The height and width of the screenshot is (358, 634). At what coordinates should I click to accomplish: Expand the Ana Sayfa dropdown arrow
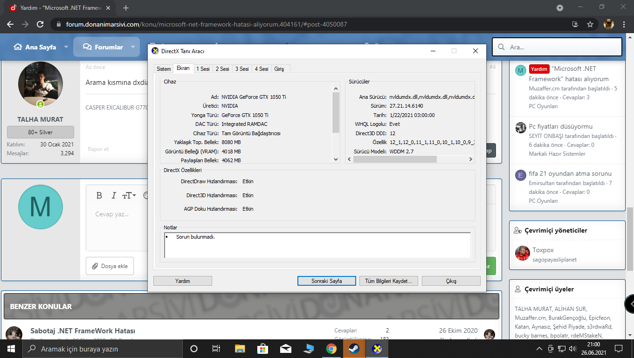pyautogui.click(x=66, y=47)
